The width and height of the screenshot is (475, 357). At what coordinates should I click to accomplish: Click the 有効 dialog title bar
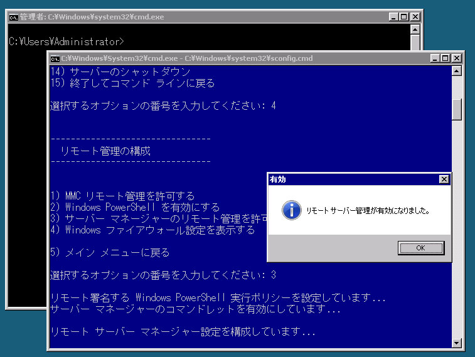point(360,179)
